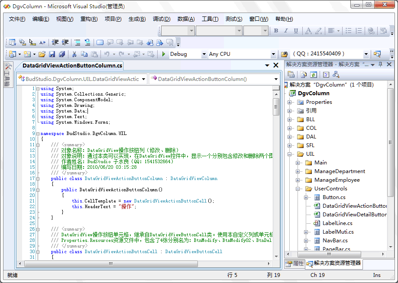Collapse the UserControls folder node
The height and width of the screenshot is (283, 398).
[x=298, y=189]
